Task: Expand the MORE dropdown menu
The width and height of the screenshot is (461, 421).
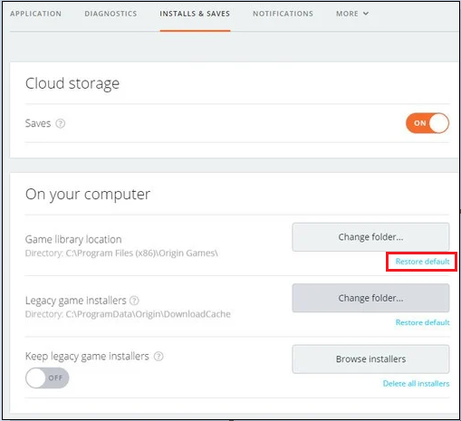Action: pyautogui.click(x=352, y=14)
